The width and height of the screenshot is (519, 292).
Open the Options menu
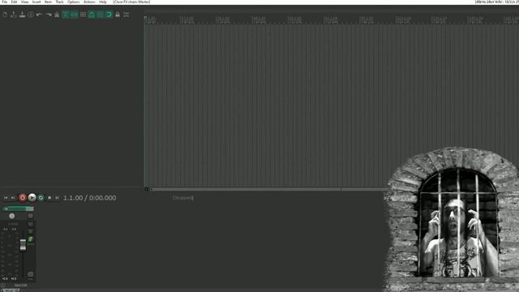pos(74,2)
